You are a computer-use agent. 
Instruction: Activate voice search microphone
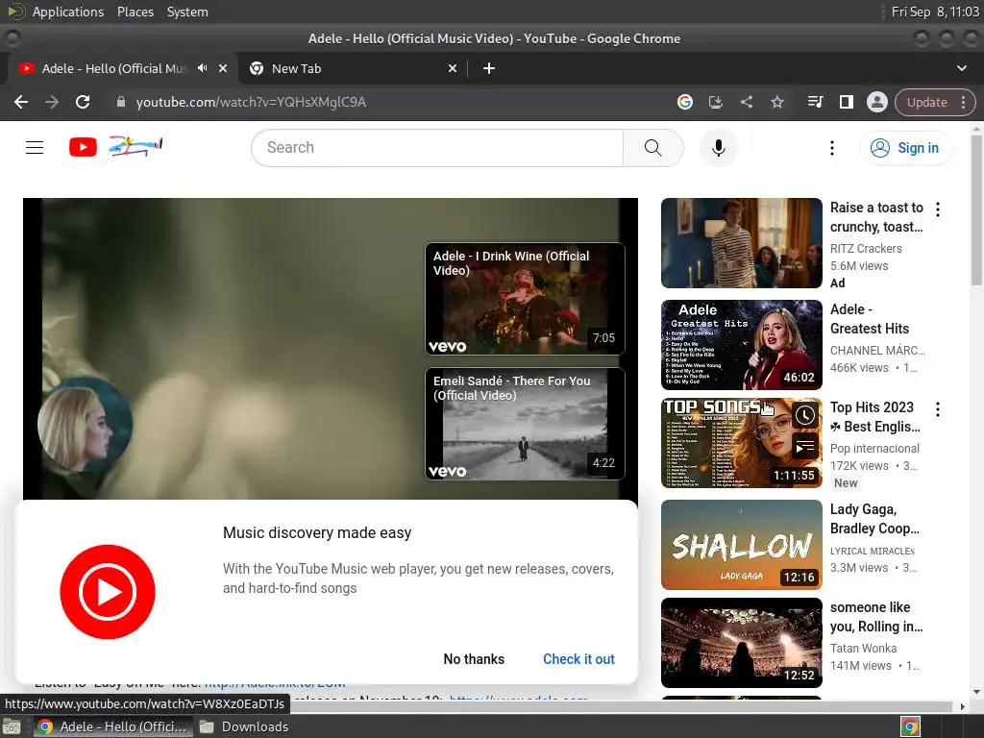pyautogui.click(x=719, y=147)
